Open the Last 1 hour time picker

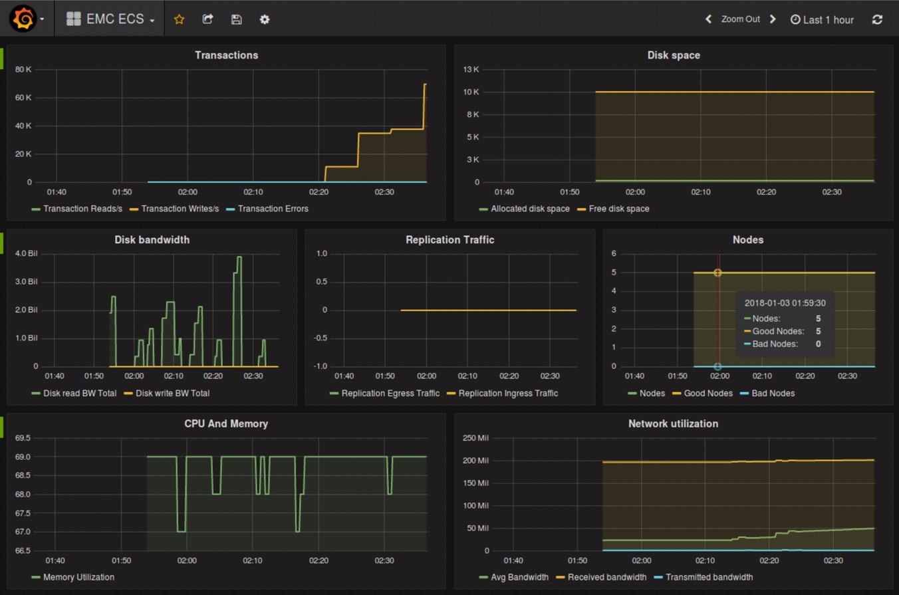click(822, 20)
